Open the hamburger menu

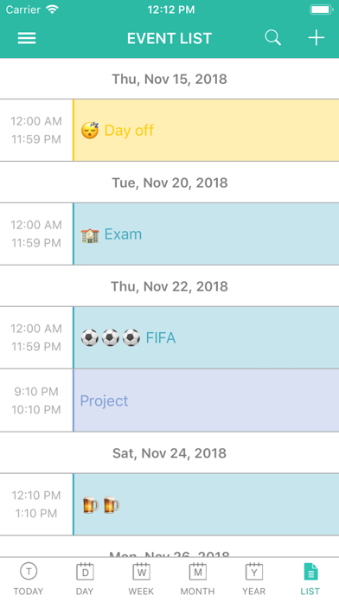click(x=27, y=38)
